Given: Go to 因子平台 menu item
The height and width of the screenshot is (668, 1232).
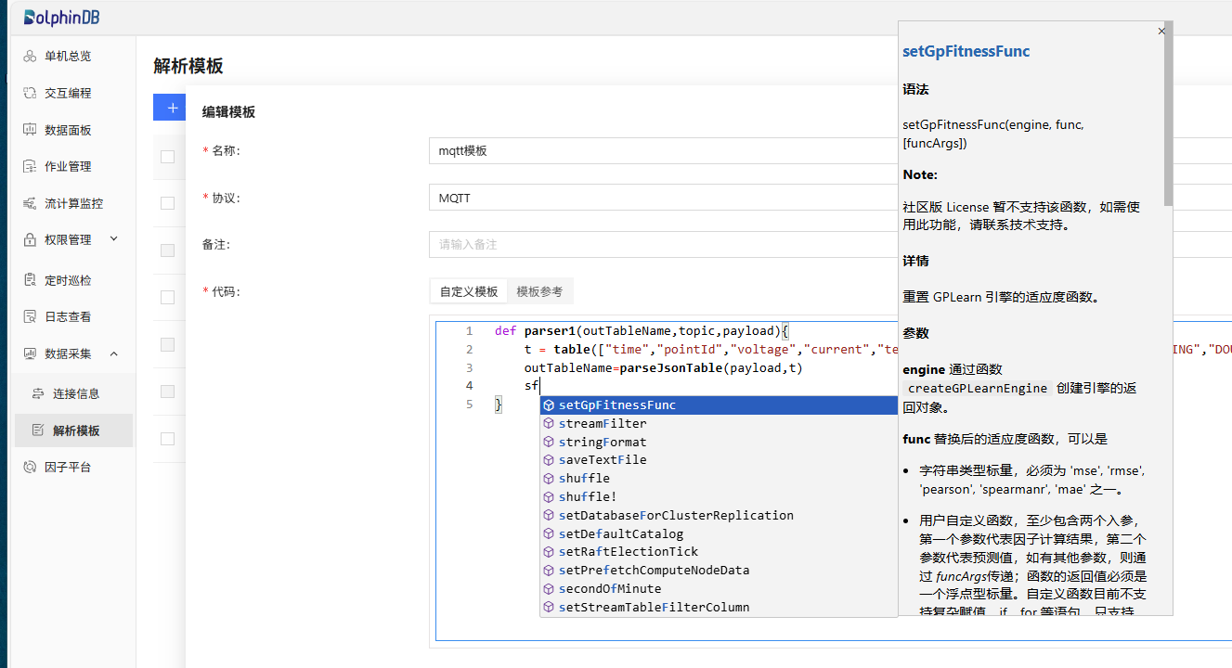Looking at the screenshot, I should pos(68,467).
